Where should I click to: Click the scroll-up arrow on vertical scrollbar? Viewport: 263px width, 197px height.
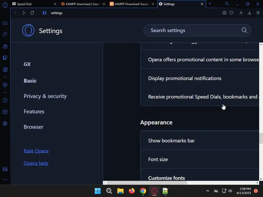click(261, 44)
